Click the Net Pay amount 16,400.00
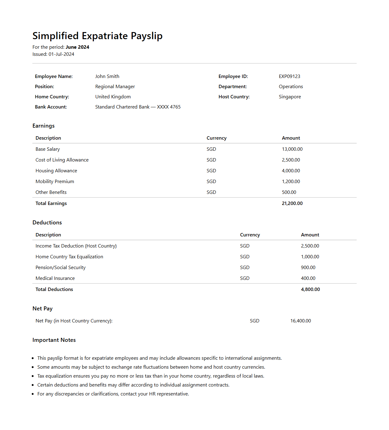 pos(301,321)
